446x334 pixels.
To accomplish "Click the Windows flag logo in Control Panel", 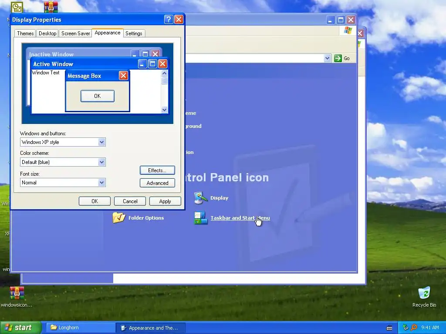I will tap(348, 30).
